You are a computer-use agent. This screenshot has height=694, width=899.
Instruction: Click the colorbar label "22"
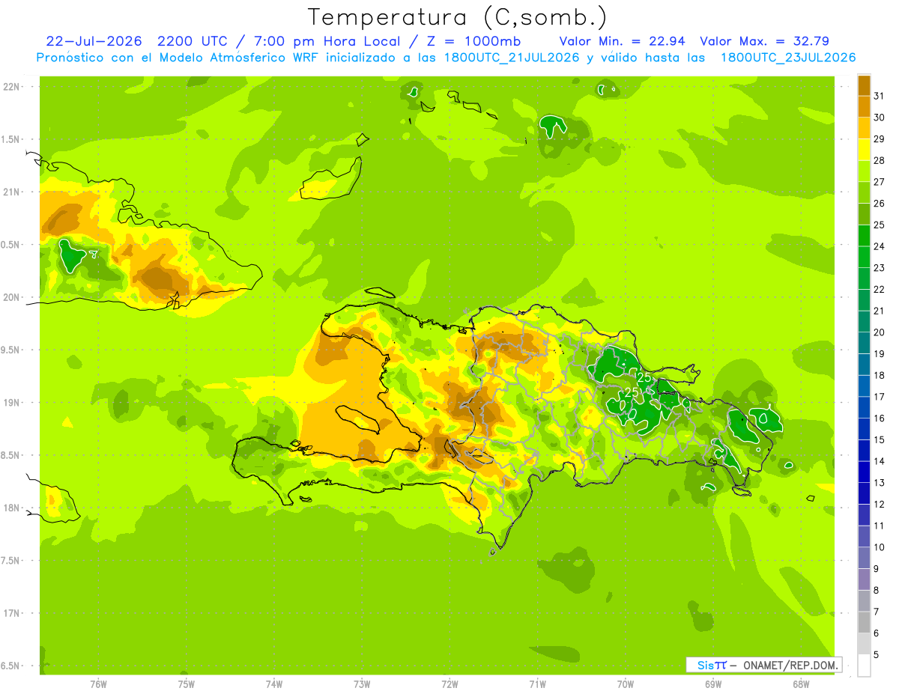tap(880, 290)
